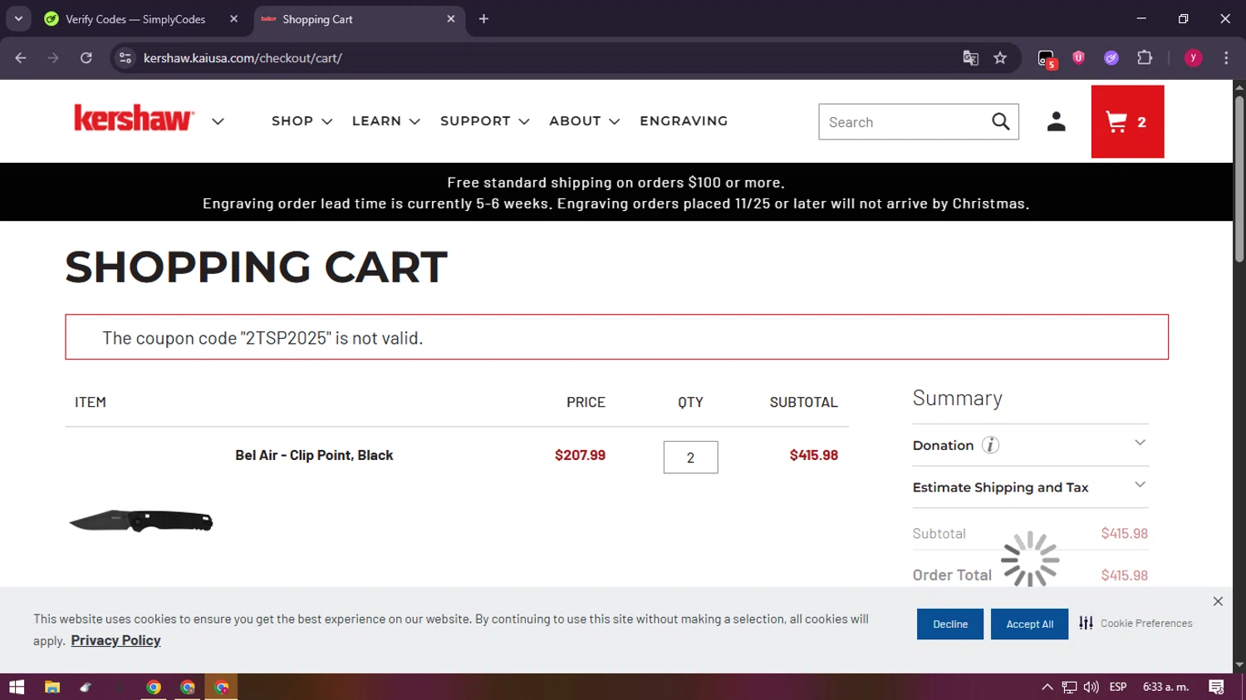Expand the brand switcher chevron beside logo
1246x700 pixels.
pos(218,121)
